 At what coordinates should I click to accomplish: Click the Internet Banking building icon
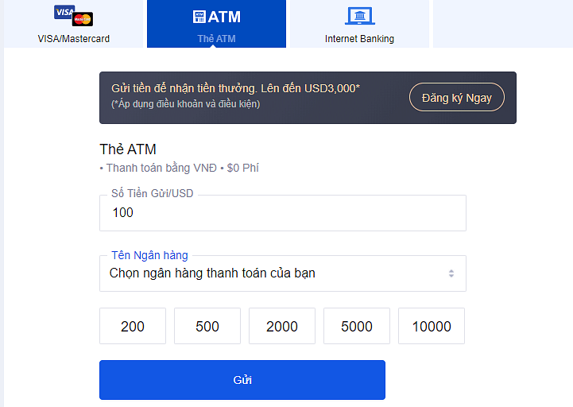pyautogui.click(x=360, y=16)
